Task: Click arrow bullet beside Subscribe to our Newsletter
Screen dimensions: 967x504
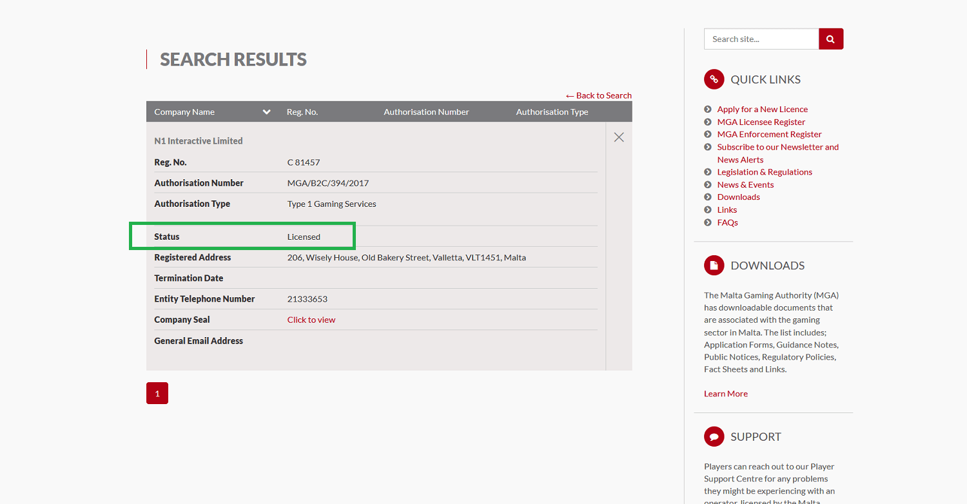Action: point(708,147)
